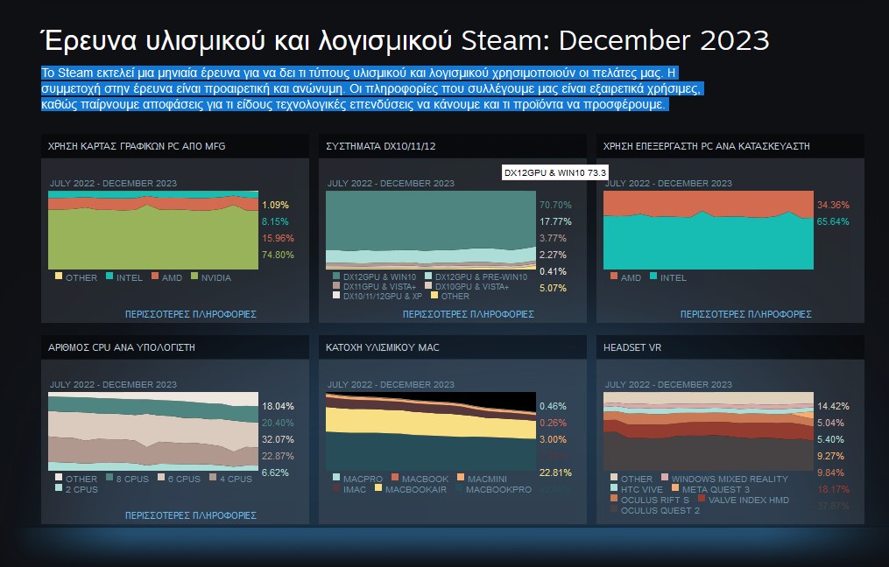The height and width of the screenshot is (567, 889).
Task: Click the MACBOOKPRO legend swatch
Action: 459,487
